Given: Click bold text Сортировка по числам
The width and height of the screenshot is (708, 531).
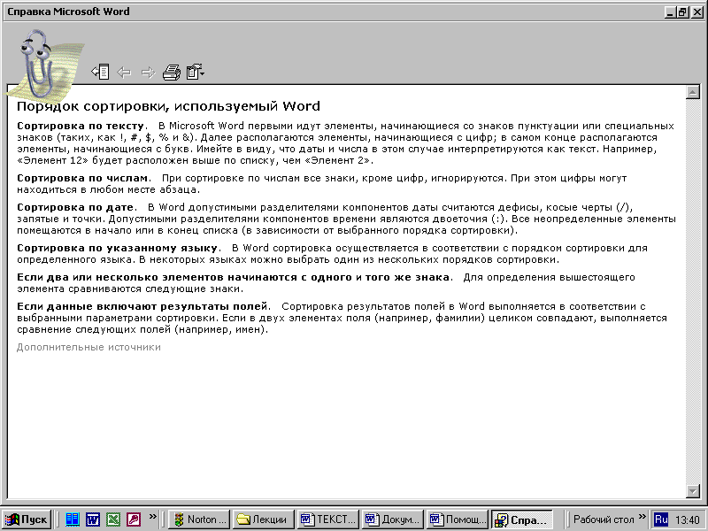Looking at the screenshot, I should click(x=82, y=179).
